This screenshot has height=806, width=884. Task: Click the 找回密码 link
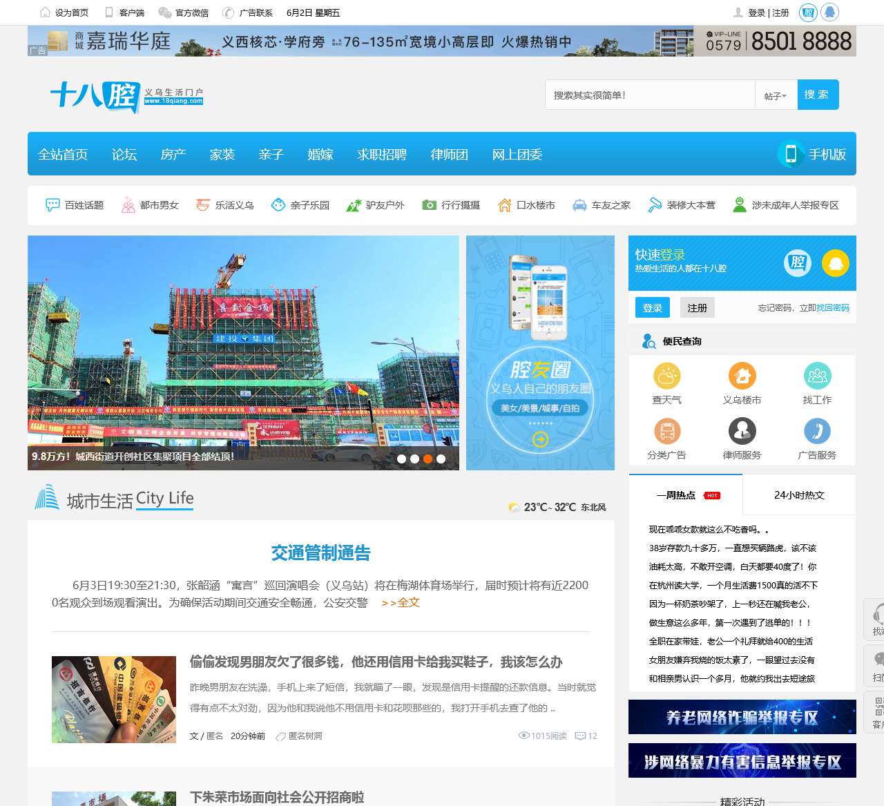pyautogui.click(x=833, y=308)
